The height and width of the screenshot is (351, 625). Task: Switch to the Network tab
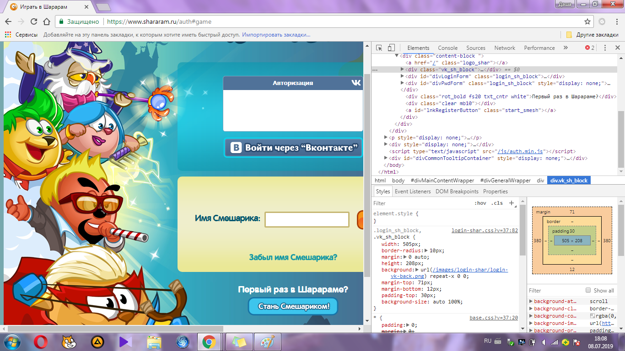tap(505, 48)
